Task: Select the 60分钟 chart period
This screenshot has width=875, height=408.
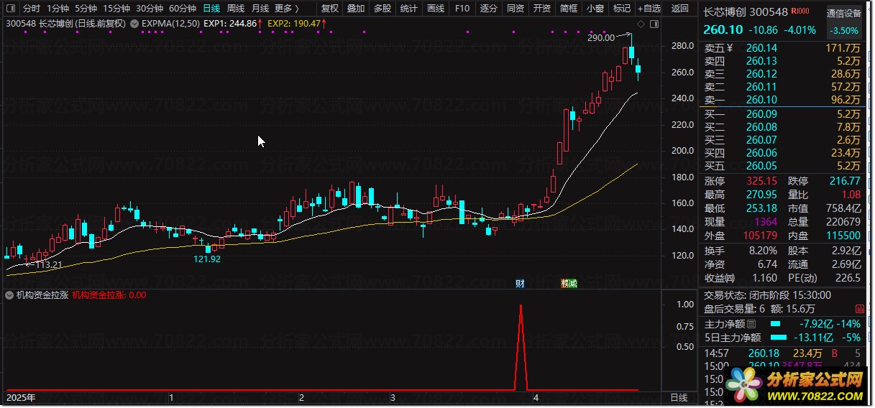Action: pos(183,9)
